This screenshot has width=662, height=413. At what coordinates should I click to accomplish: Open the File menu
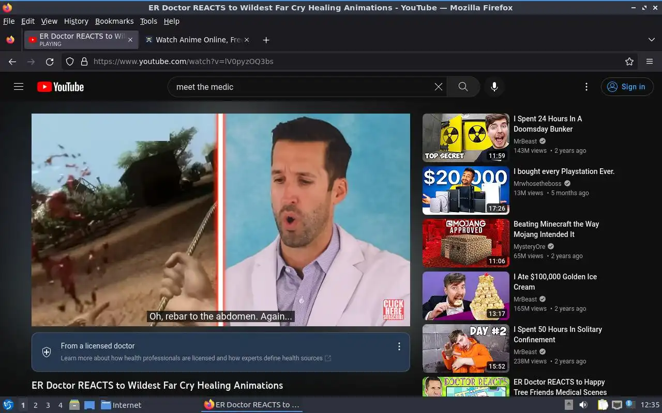pos(9,21)
